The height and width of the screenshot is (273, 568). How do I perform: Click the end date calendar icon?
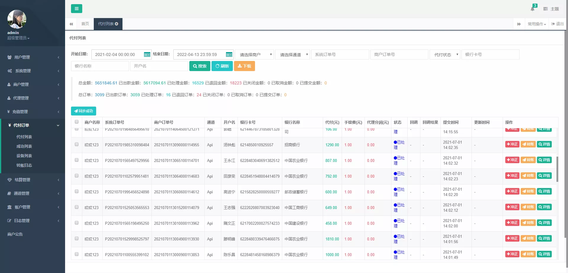[229, 54]
